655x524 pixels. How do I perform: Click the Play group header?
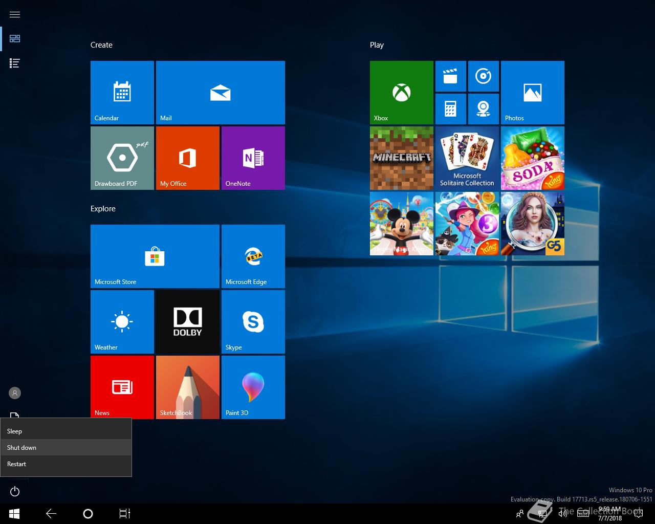[377, 45]
